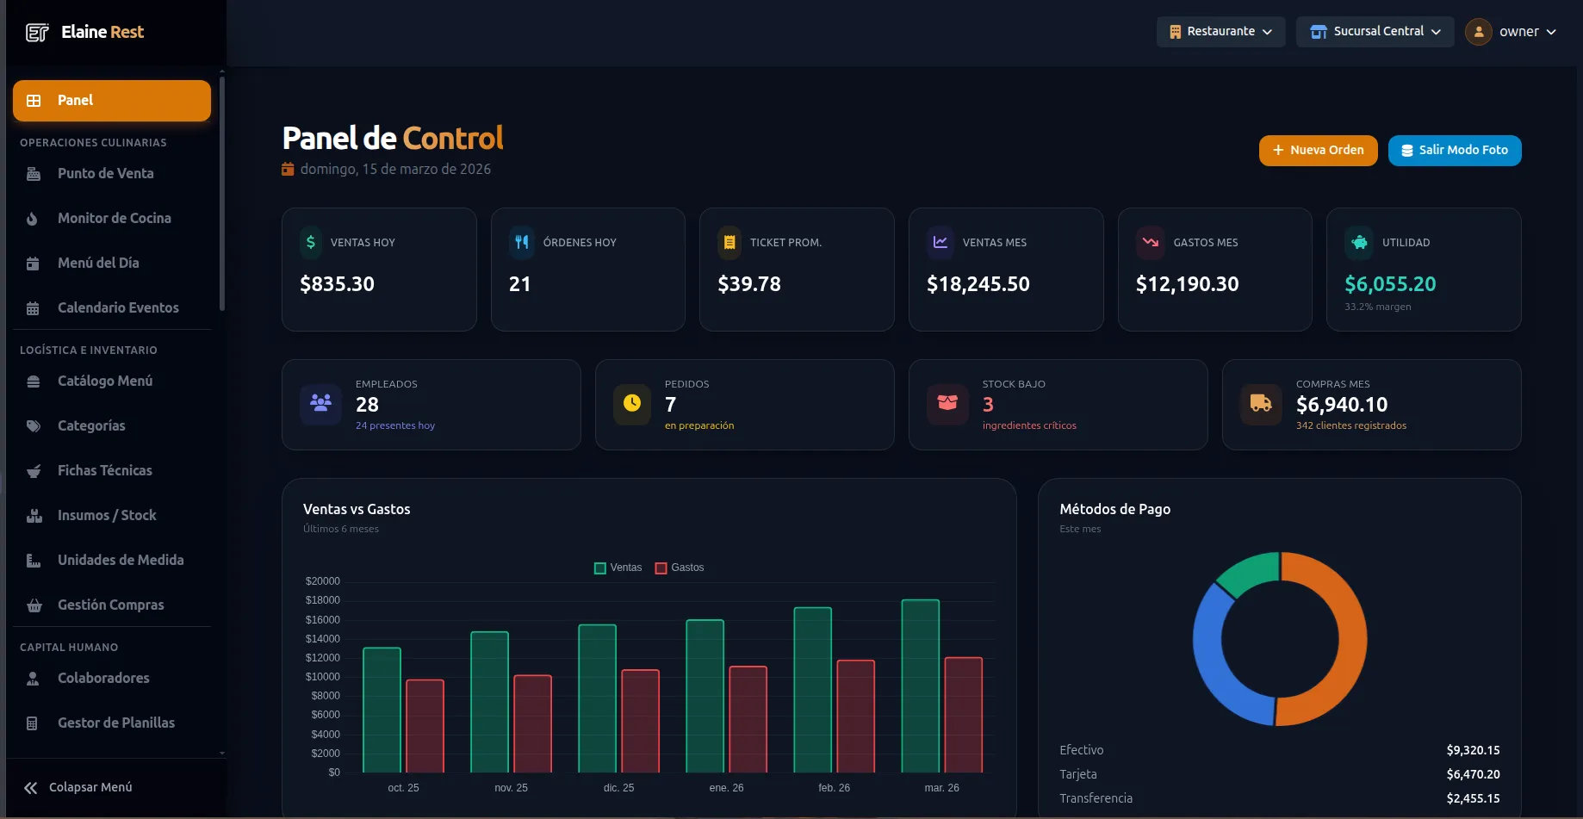Click the Calendario Eventos calendar icon
Image resolution: width=1583 pixels, height=819 pixels.
(33, 308)
